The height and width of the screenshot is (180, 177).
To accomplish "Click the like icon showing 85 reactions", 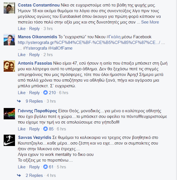I will 46,129.
